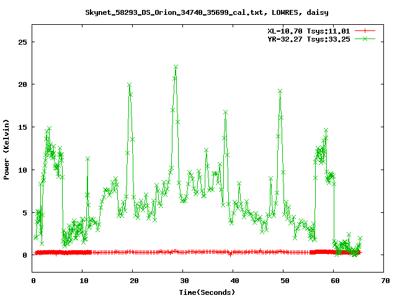Click the green legend line sample
The width and height of the screenshot is (397, 298).
pyautogui.click(x=365, y=38)
